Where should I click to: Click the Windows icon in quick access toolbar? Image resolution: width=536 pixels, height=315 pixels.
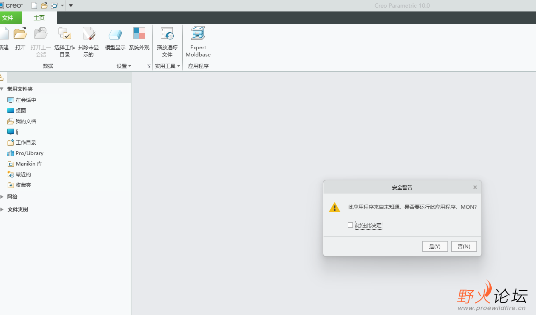pyautogui.click(x=54, y=6)
